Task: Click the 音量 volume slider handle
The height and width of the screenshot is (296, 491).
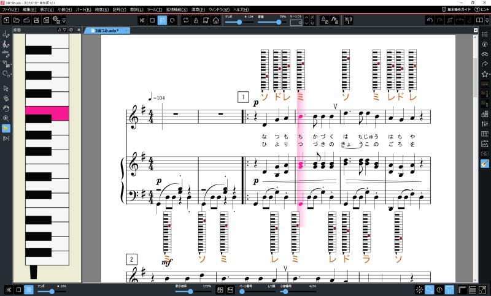Action: [x=279, y=22]
